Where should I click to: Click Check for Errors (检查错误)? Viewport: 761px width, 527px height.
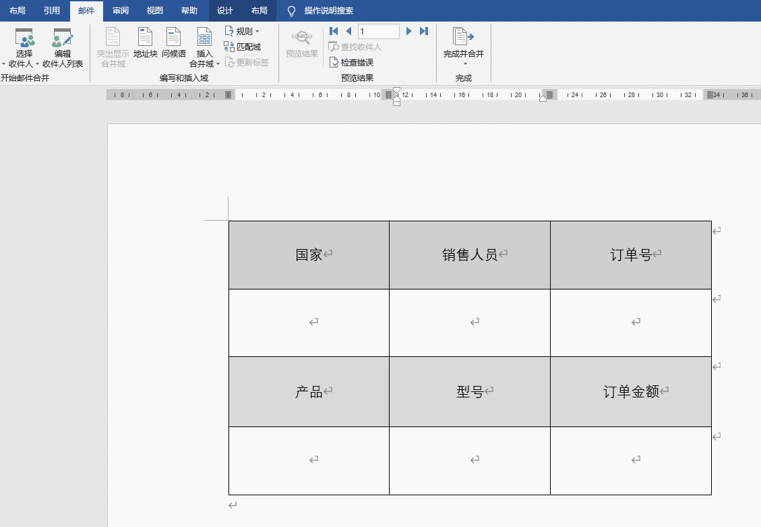coord(351,62)
